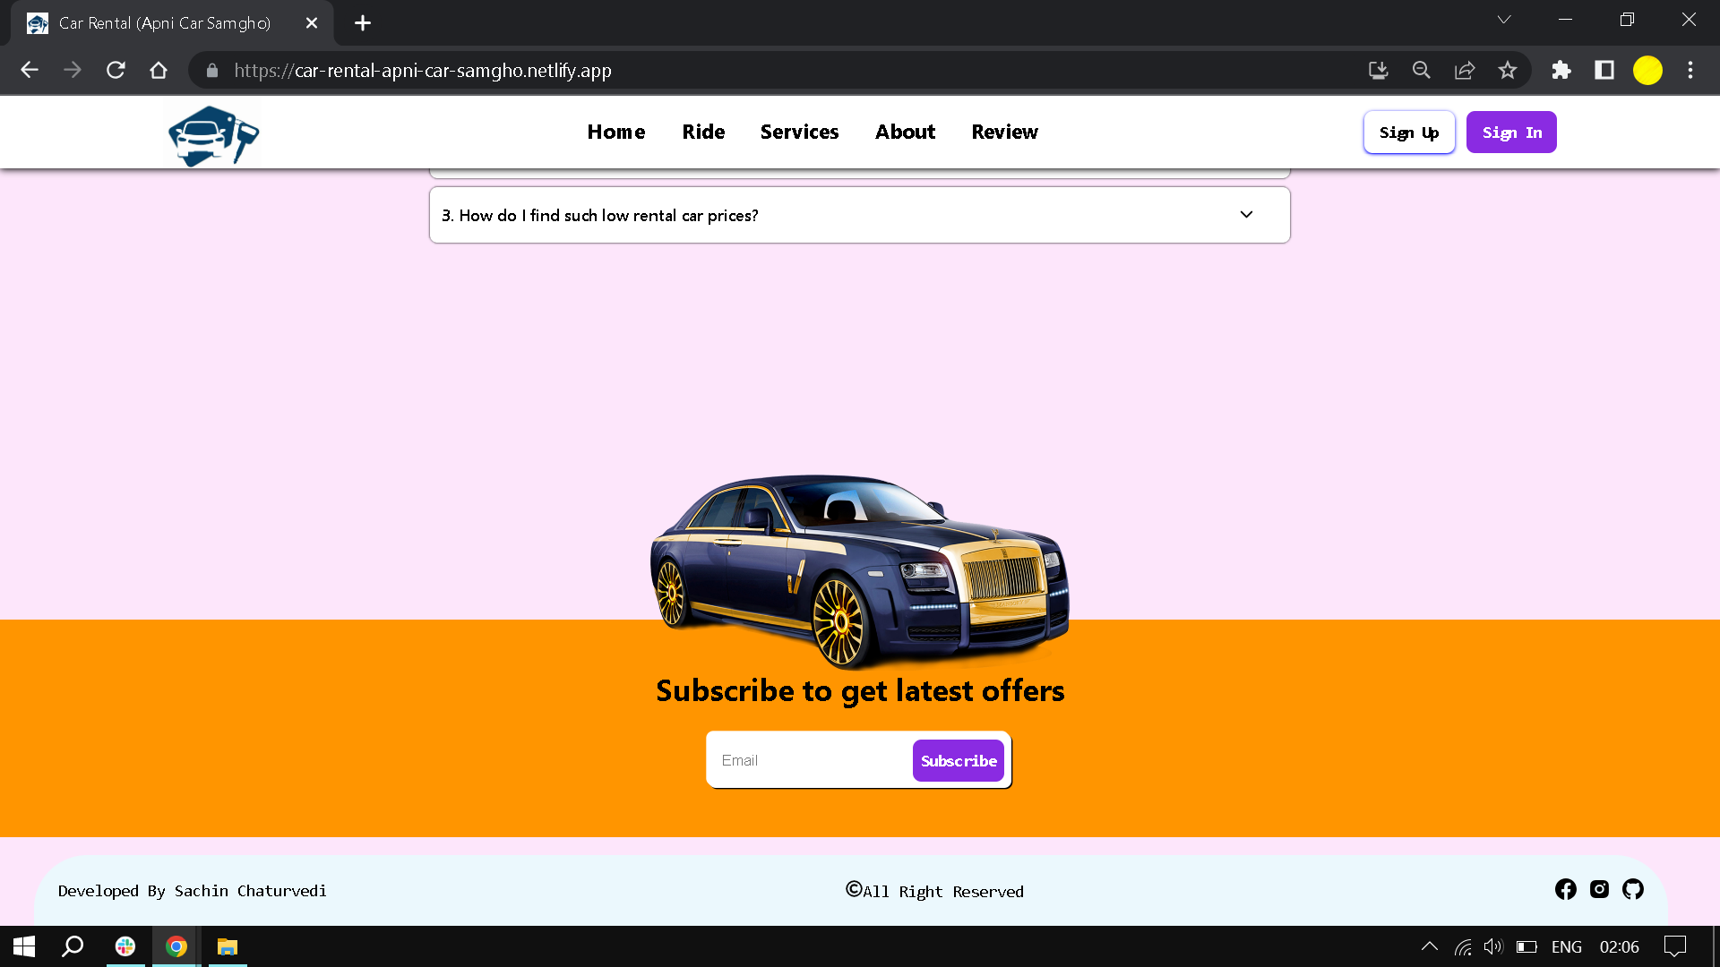Expand hidden icons in system tray
This screenshot has height=967, width=1720.
coord(1430,946)
